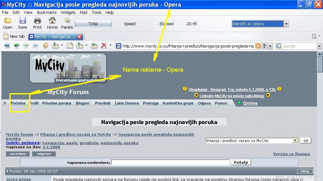
Task: Click the Open folder icon
Action: click(8, 20)
